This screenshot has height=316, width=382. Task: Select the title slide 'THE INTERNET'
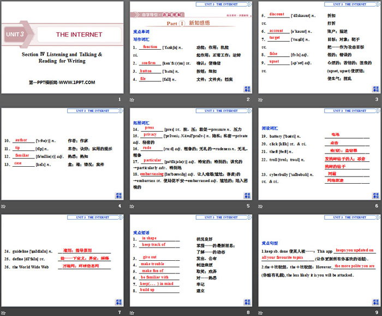[62, 47]
